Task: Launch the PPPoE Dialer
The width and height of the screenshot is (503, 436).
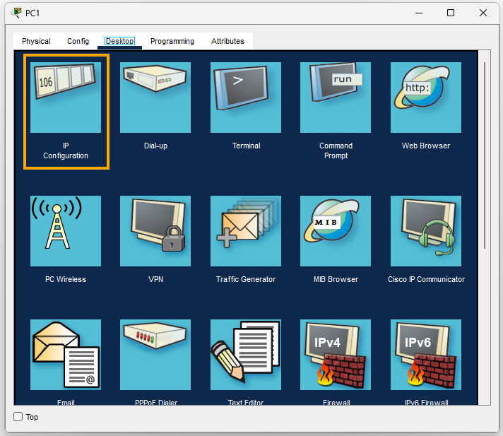Action: 155,355
